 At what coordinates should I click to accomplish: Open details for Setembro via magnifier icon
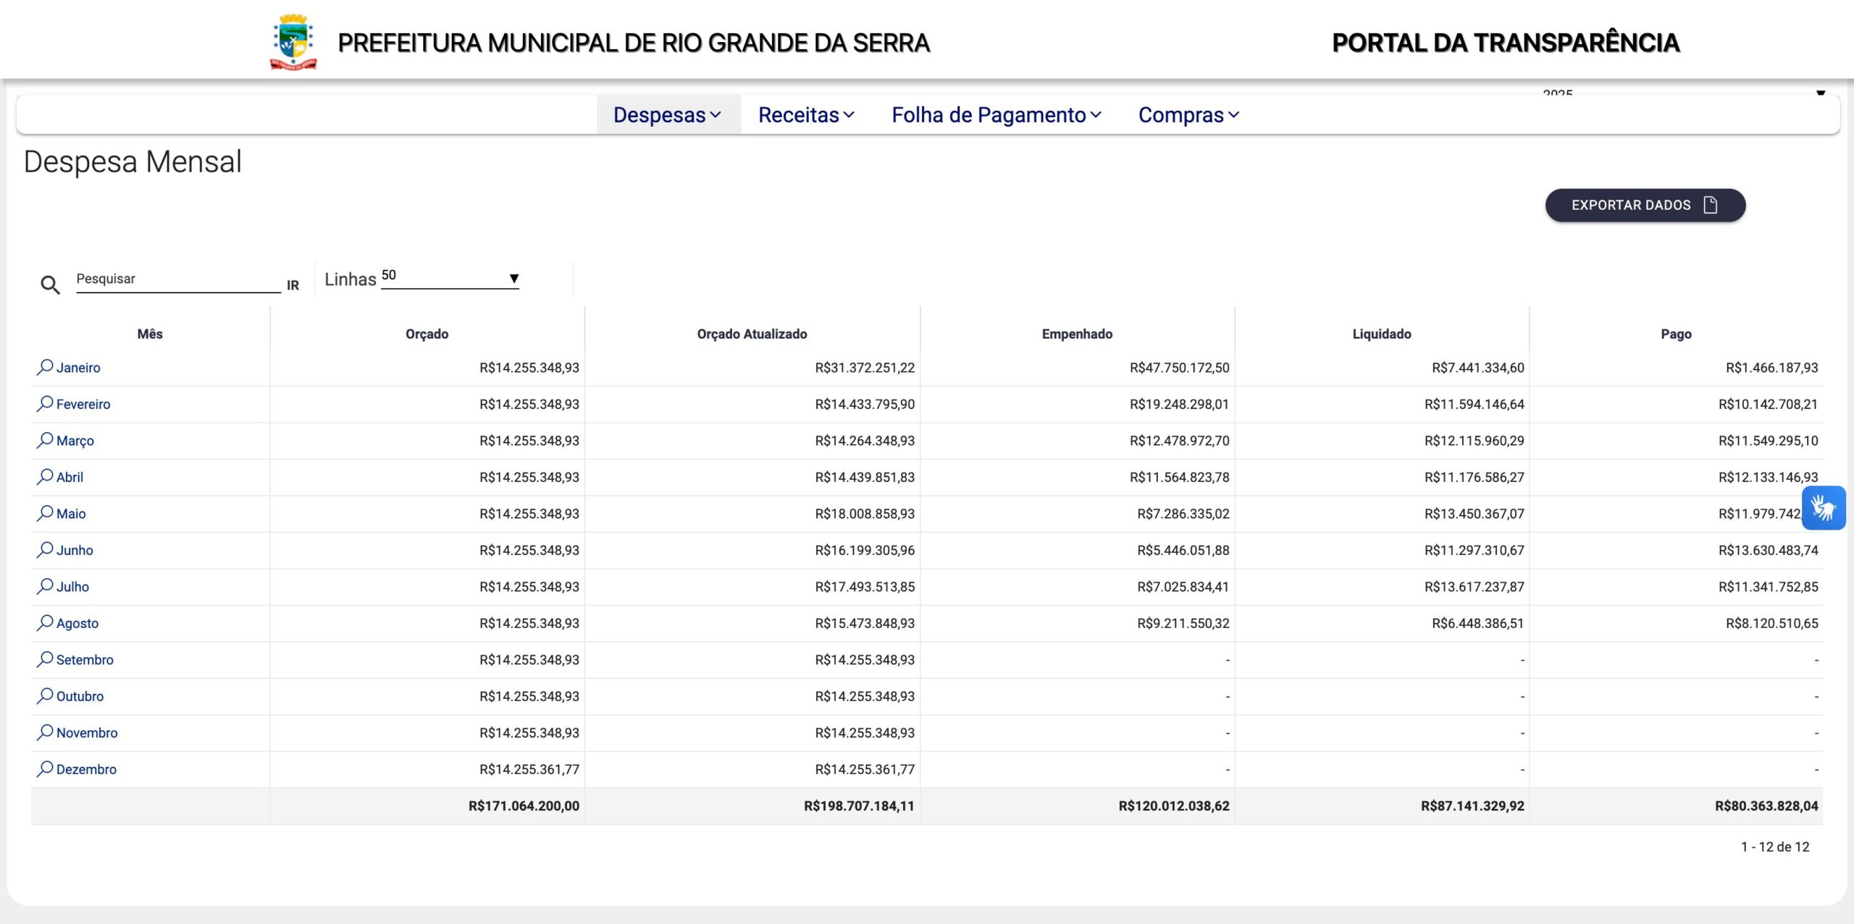pyautogui.click(x=45, y=660)
